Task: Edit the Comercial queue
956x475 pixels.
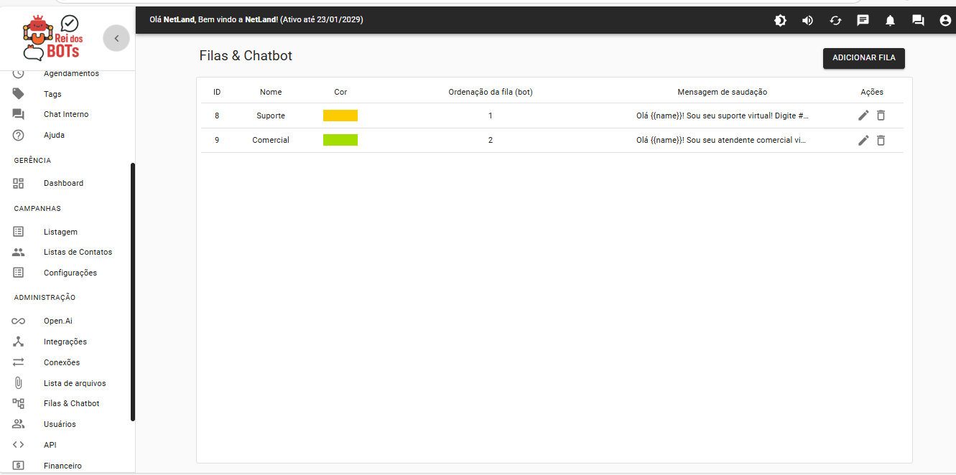Action: click(x=863, y=140)
